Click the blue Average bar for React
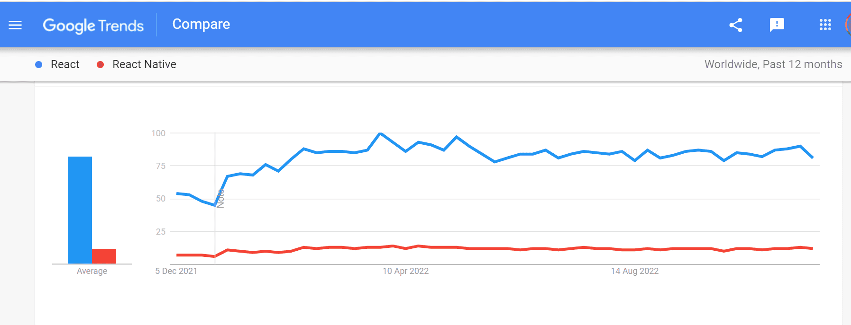Screen dimensions: 851x325 coord(79,208)
